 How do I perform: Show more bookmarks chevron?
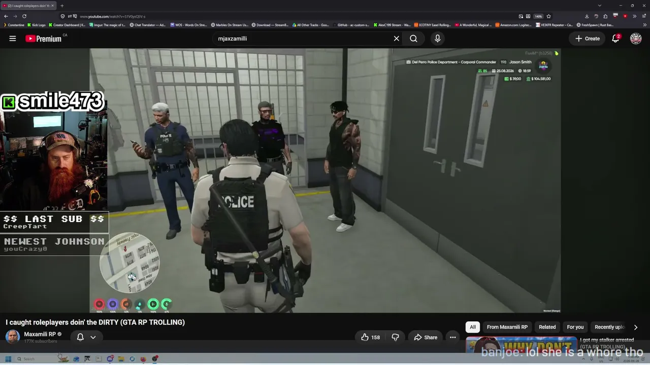click(645, 25)
